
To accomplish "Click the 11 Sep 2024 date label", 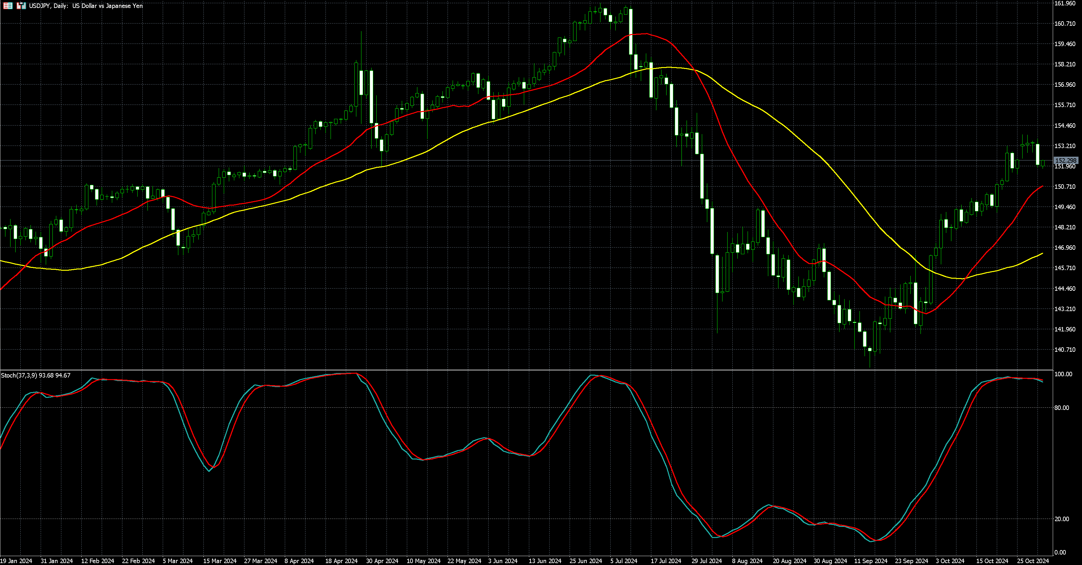I will (871, 561).
